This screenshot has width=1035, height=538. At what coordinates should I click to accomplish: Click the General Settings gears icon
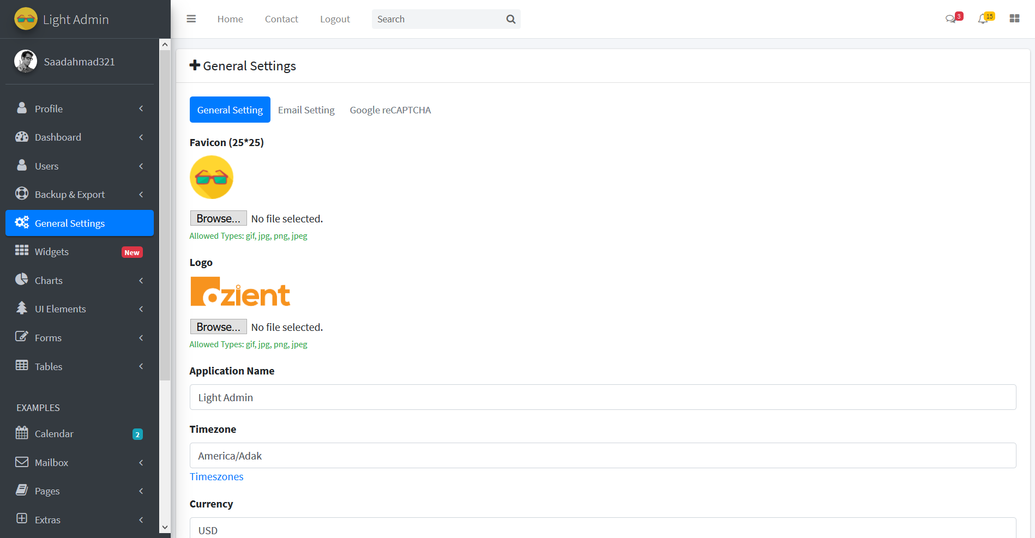pyautogui.click(x=22, y=222)
